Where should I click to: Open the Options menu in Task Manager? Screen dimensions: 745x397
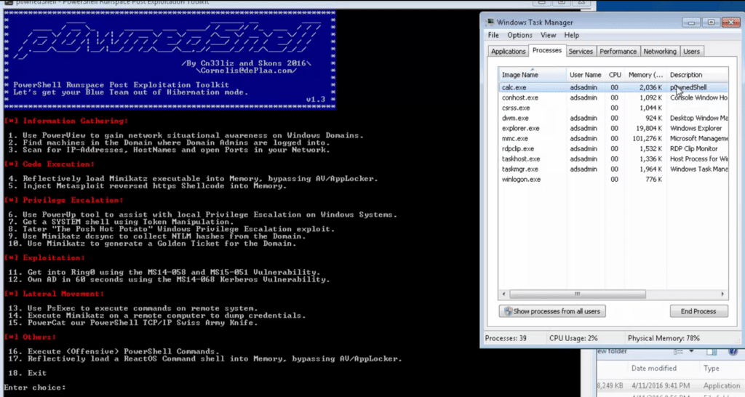pos(519,35)
